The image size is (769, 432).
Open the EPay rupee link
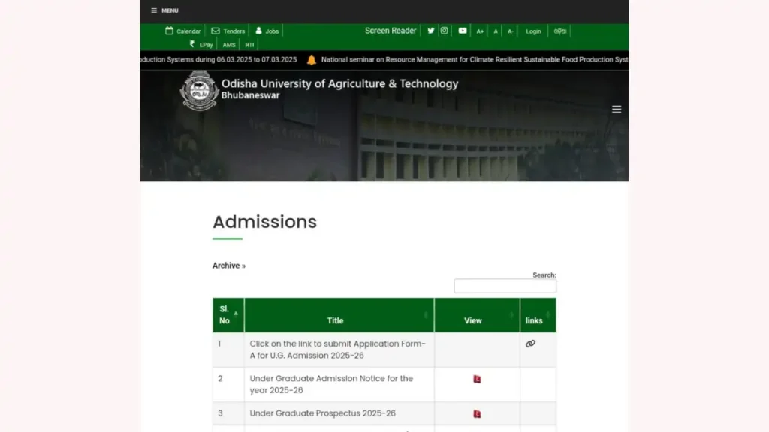point(201,44)
